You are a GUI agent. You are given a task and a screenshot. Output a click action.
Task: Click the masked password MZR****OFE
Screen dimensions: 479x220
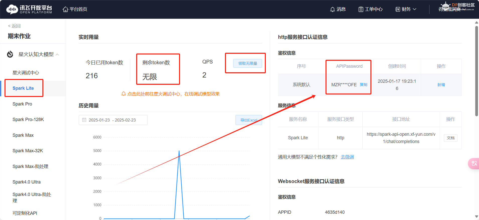pyautogui.click(x=344, y=85)
